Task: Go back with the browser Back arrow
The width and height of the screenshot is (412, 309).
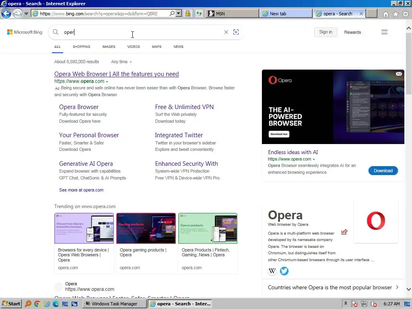Action: point(6,13)
